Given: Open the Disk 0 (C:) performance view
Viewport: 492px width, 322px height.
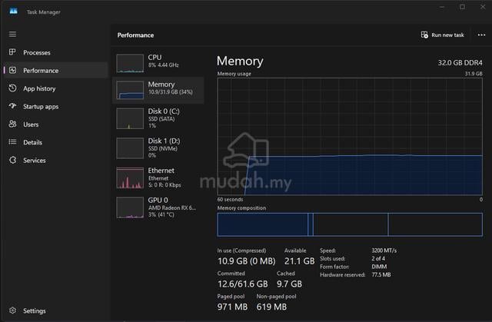Looking at the screenshot, I should click(158, 118).
